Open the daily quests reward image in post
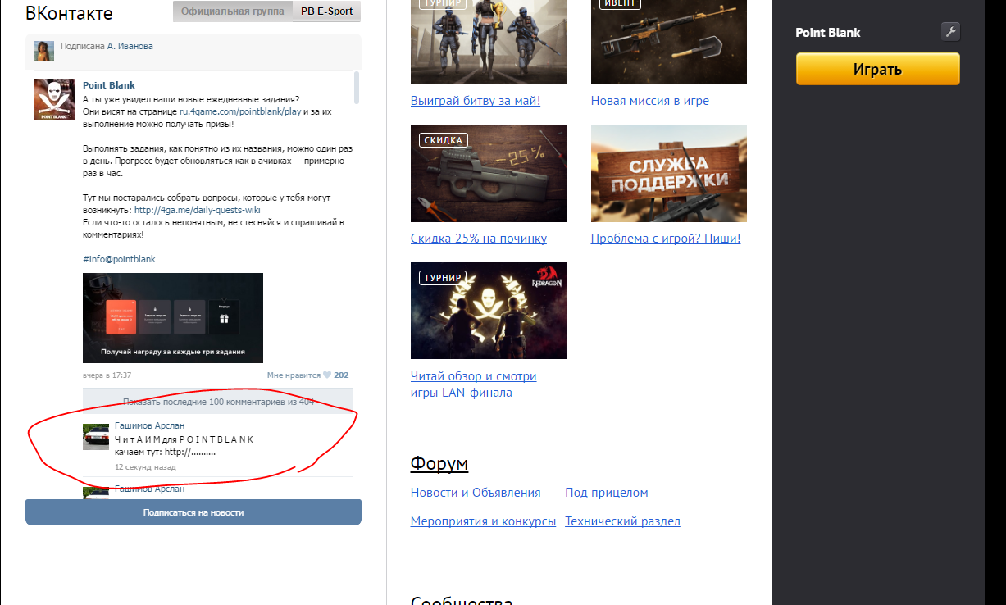 [x=173, y=318]
